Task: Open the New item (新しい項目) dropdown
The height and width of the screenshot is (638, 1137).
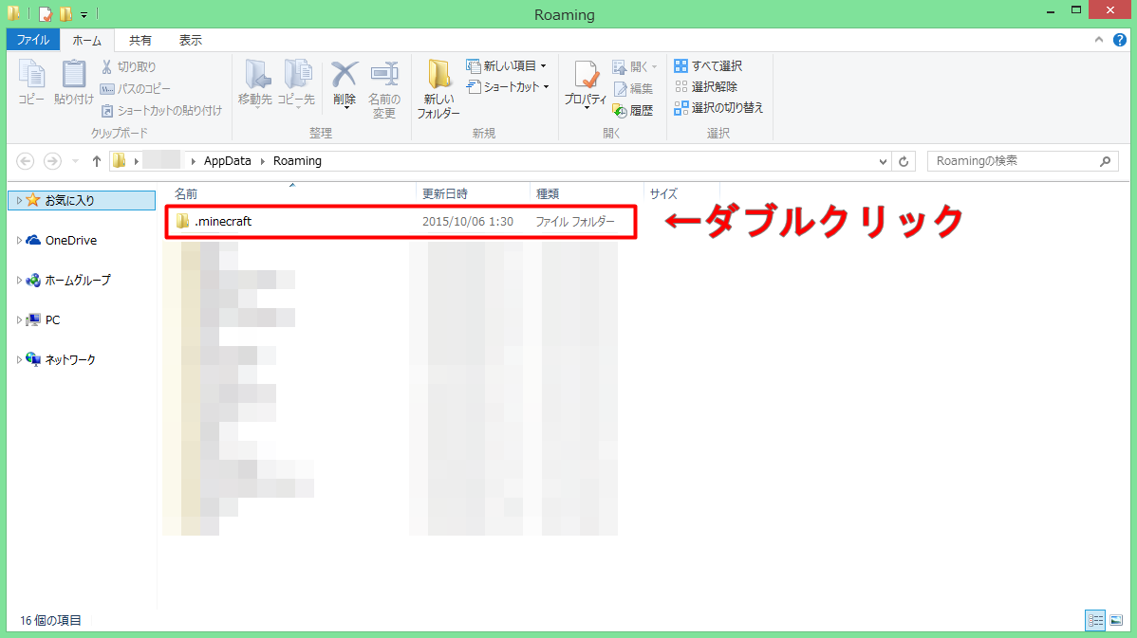Action: (x=507, y=66)
